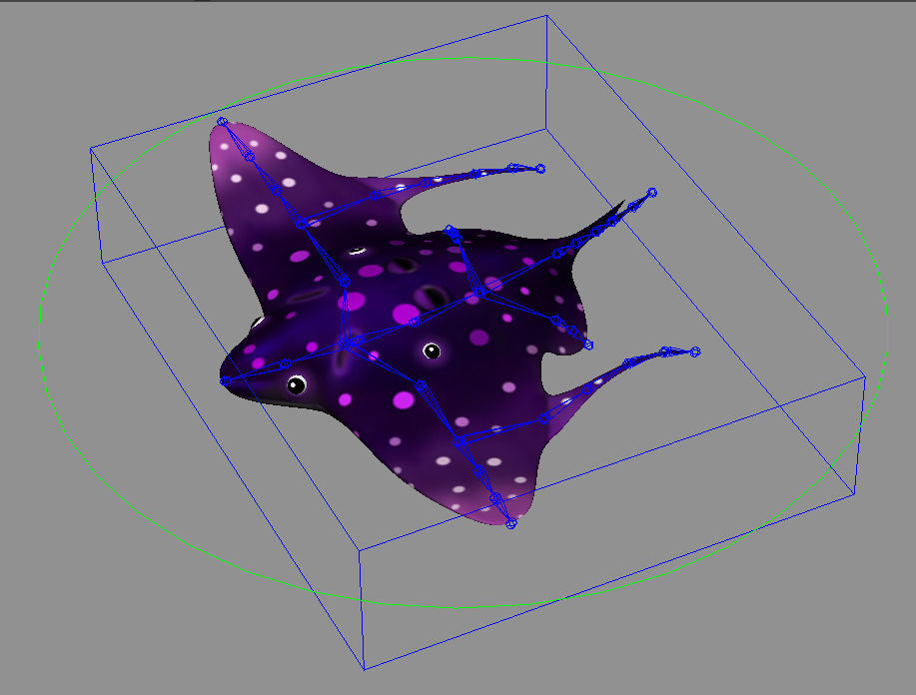
Task: Click the manta ray's rear eye
Action: point(432,351)
